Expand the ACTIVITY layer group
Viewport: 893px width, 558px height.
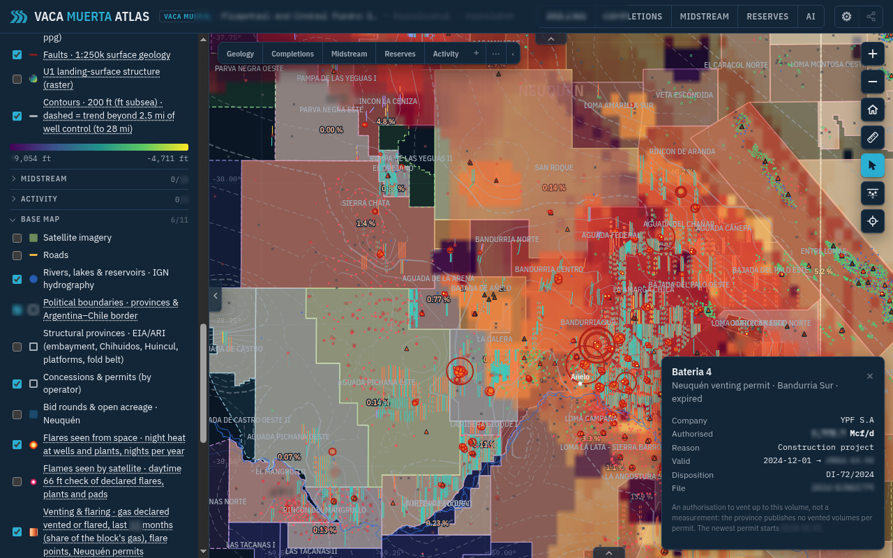tap(99, 199)
